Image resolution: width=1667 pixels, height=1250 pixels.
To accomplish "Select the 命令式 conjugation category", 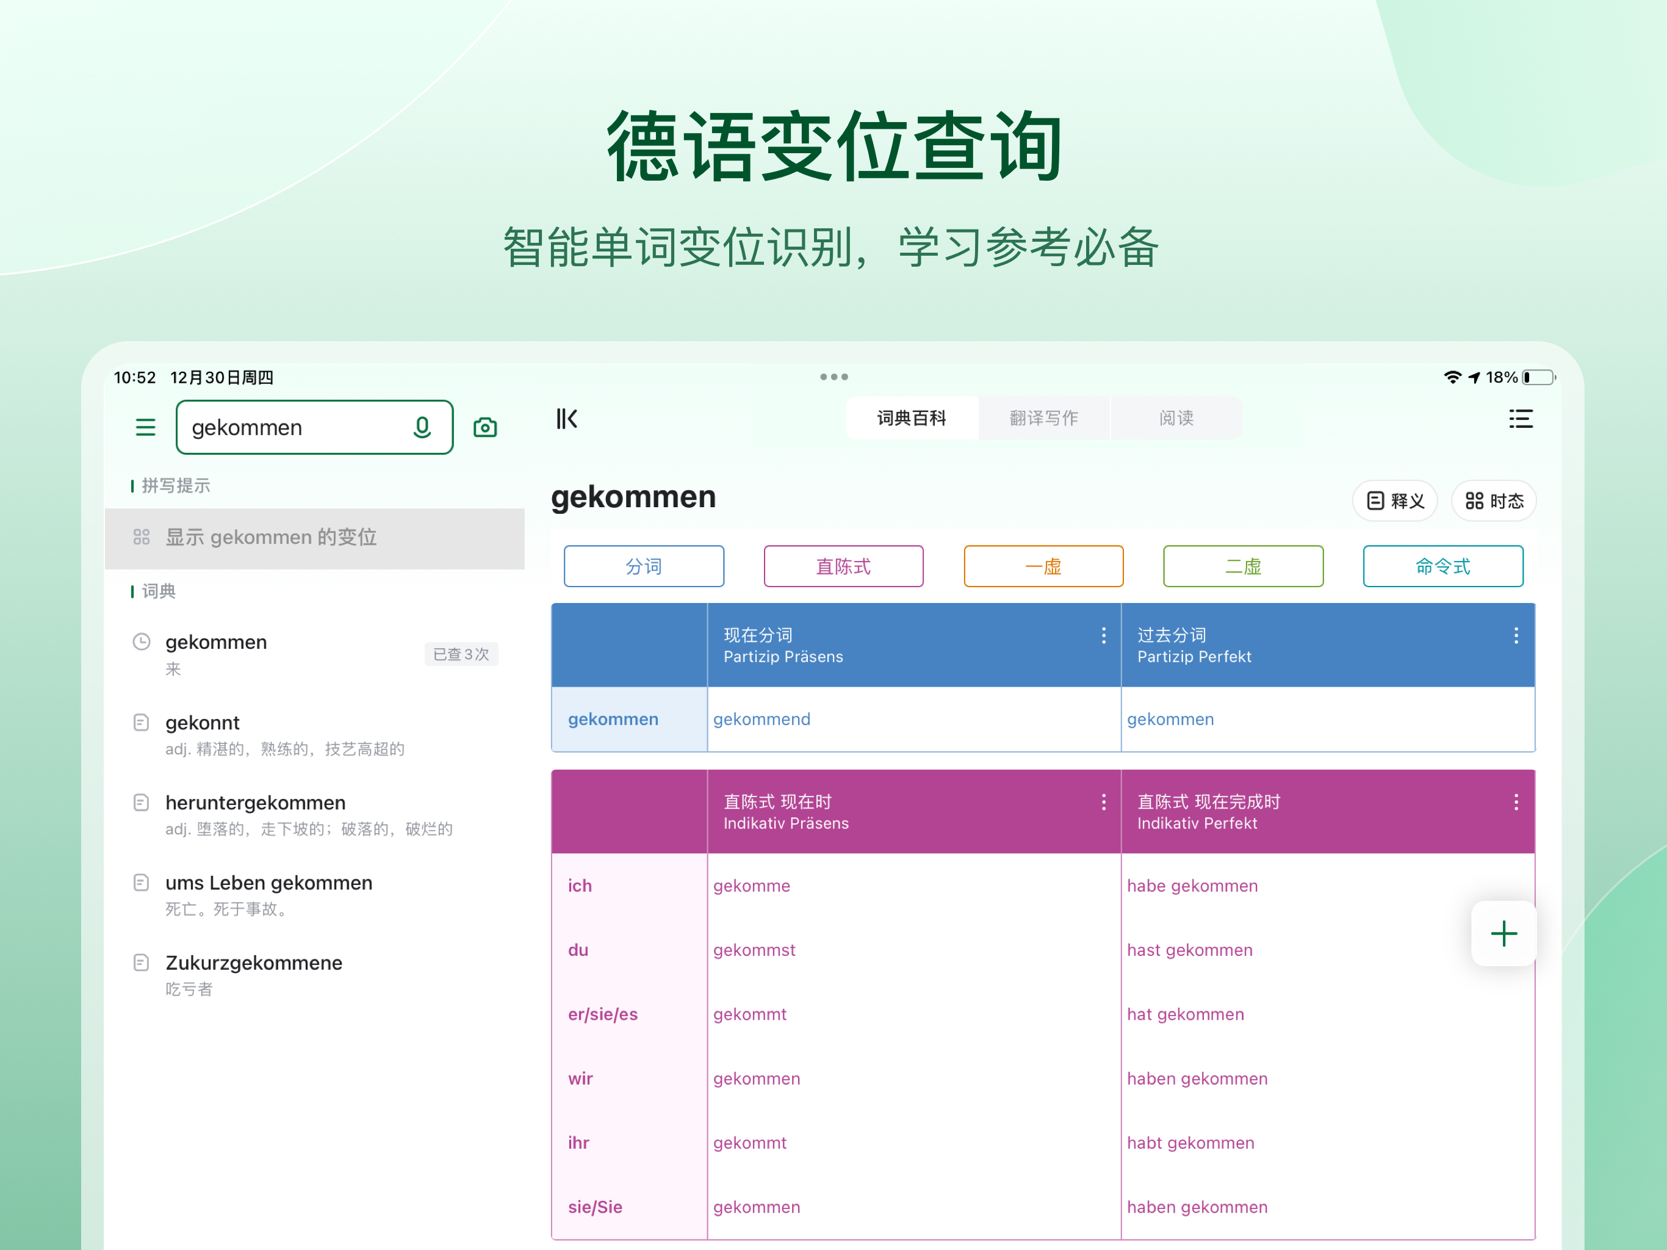I will pyautogui.click(x=1443, y=566).
